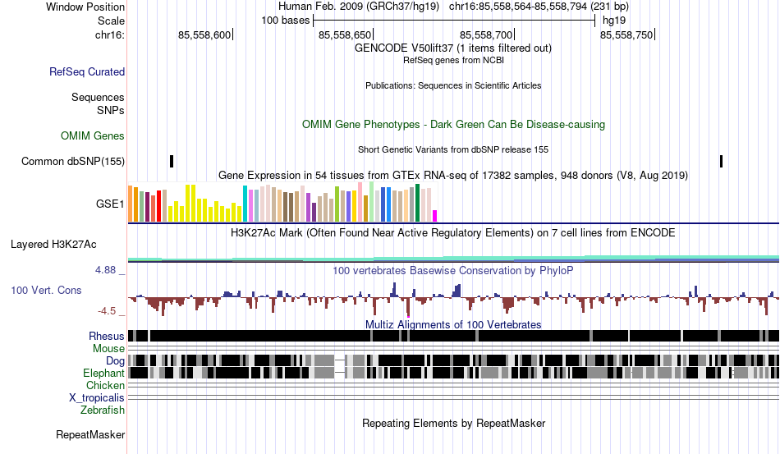Select the Rhesus alignment row label
Image resolution: width=780 pixels, height=454 pixels.
[107, 336]
